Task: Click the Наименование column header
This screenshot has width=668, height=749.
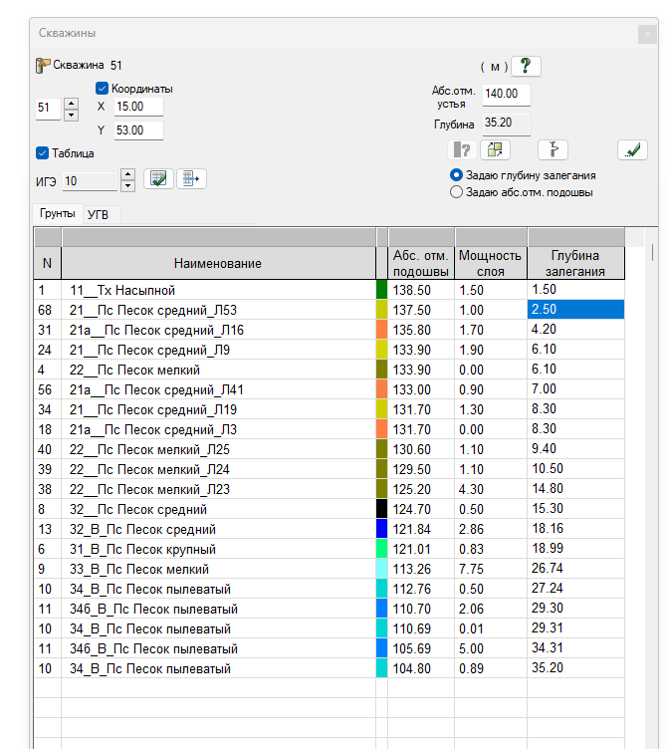Action: (x=218, y=263)
